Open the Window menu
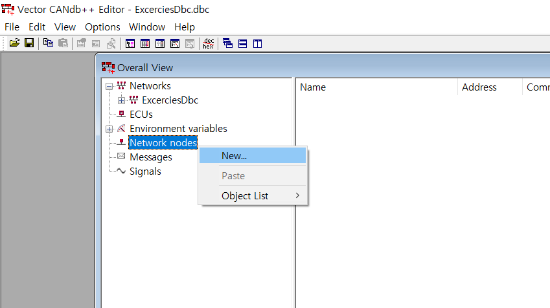Viewport: 550px width, 308px height. 147,27
